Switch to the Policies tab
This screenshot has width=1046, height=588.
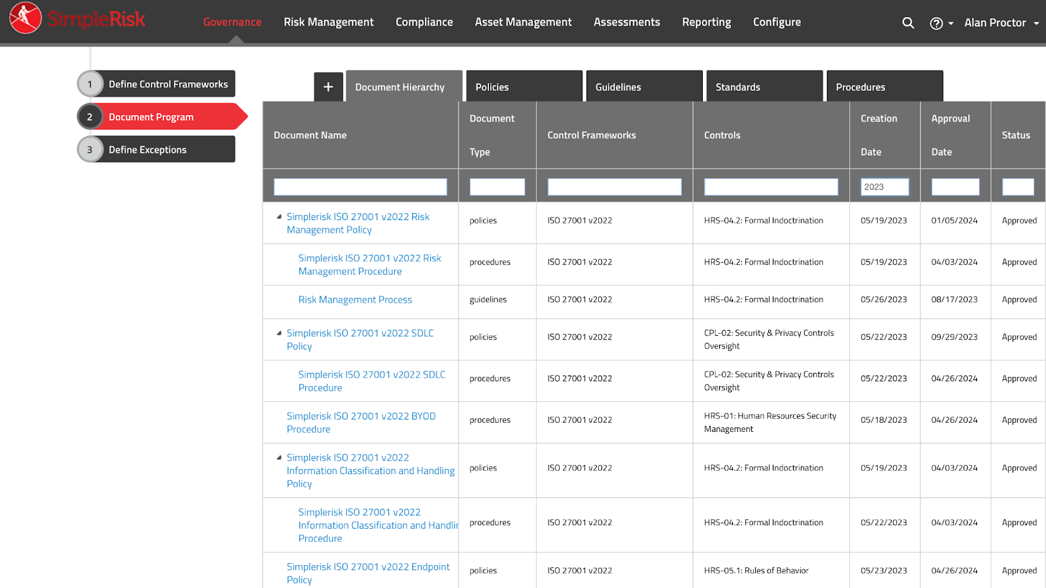[524, 87]
